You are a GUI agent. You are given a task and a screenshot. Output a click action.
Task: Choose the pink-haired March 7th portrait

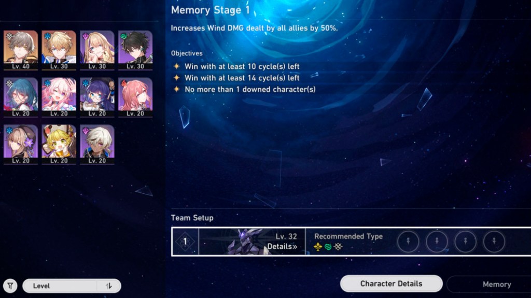(x=59, y=97)
